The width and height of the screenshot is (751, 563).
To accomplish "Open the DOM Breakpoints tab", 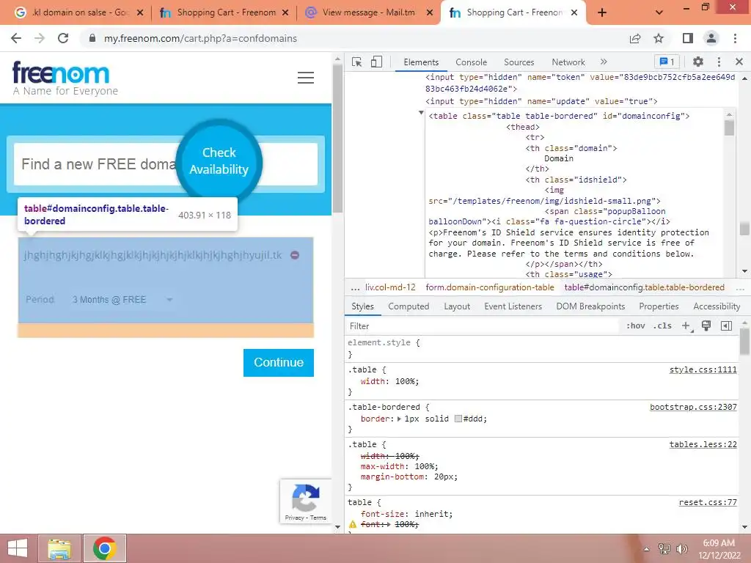I will (x=590, y=306).
